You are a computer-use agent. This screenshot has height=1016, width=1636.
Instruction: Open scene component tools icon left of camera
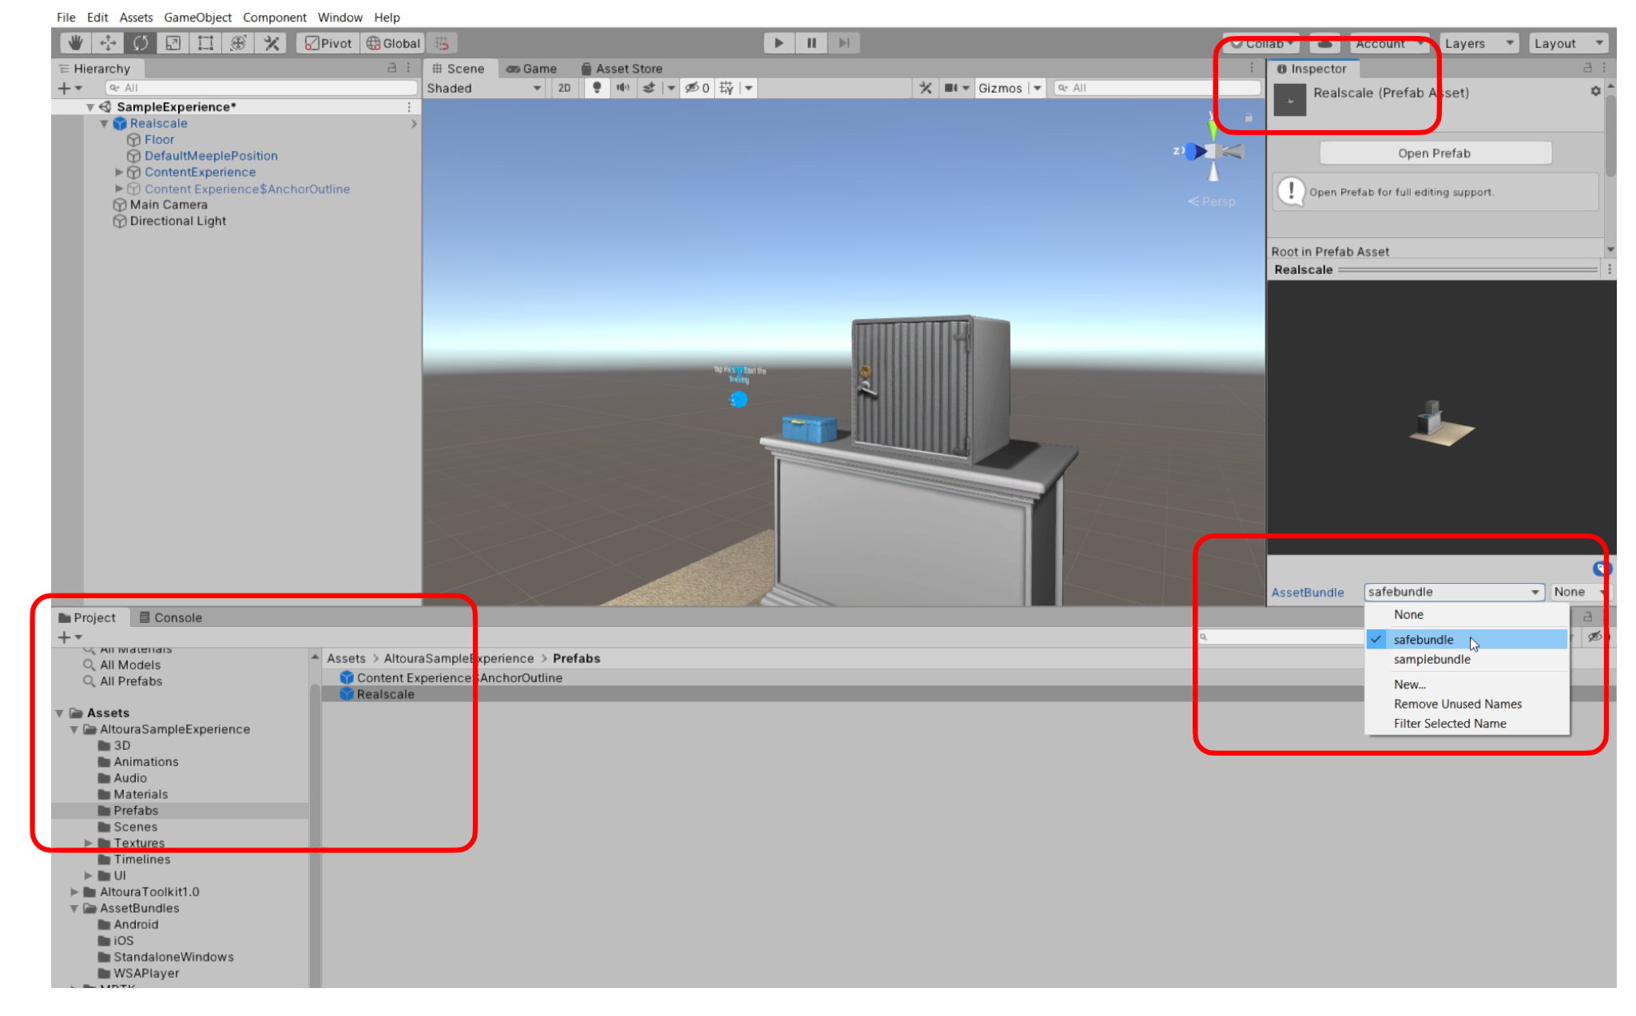926,88
